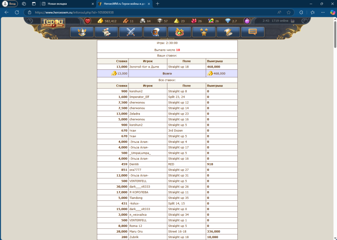Click the wood logs resource icon
Image resolution: width=337 pixels, height=240 pixels.
[x=125, y=21]
